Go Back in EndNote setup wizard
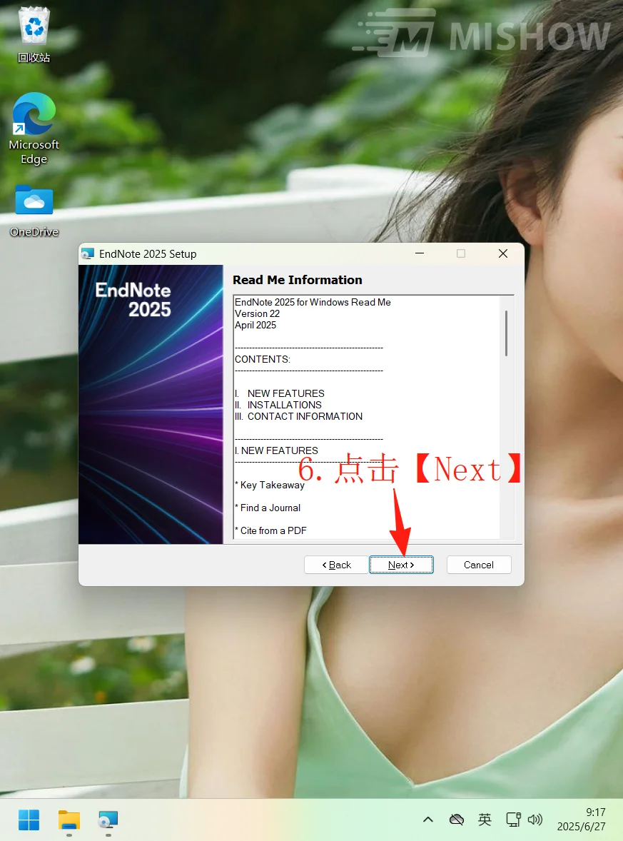This screenshot has width=623, height=841. 336,565
